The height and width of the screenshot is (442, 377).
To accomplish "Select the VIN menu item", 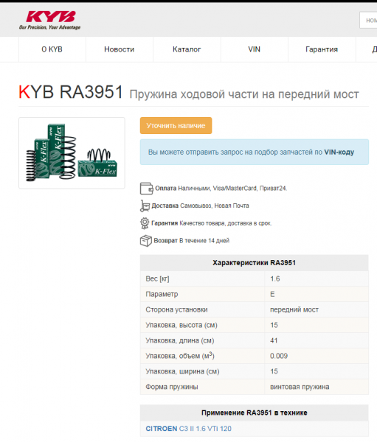I will click(254, 49).
